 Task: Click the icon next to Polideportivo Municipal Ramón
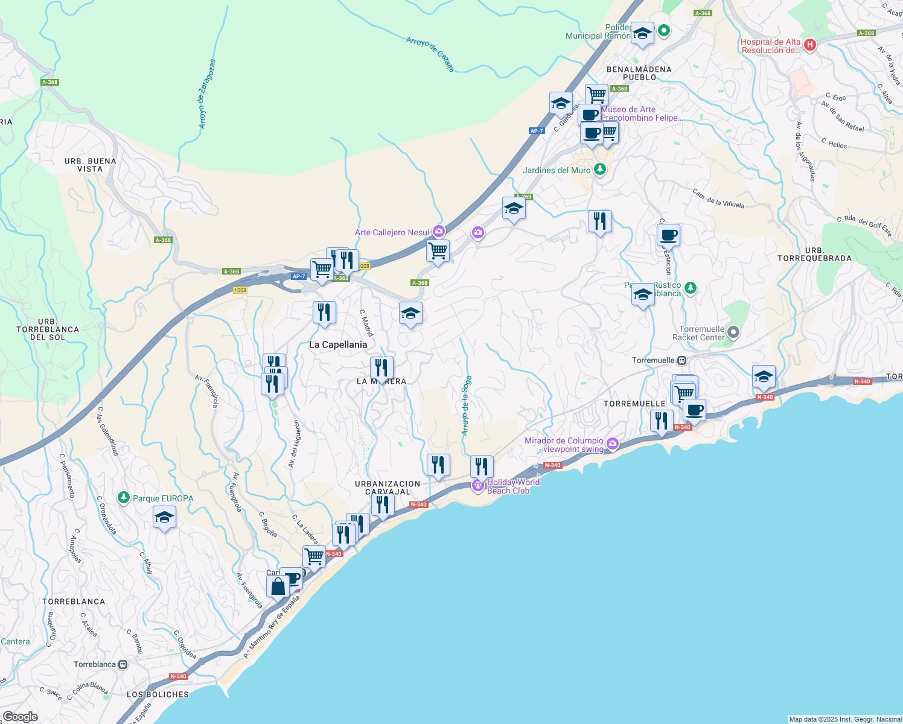coord(642,34)
